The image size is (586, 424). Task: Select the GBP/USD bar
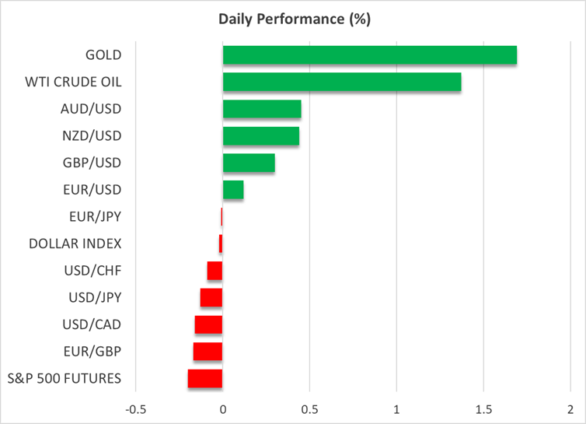(x=248, y=163)
